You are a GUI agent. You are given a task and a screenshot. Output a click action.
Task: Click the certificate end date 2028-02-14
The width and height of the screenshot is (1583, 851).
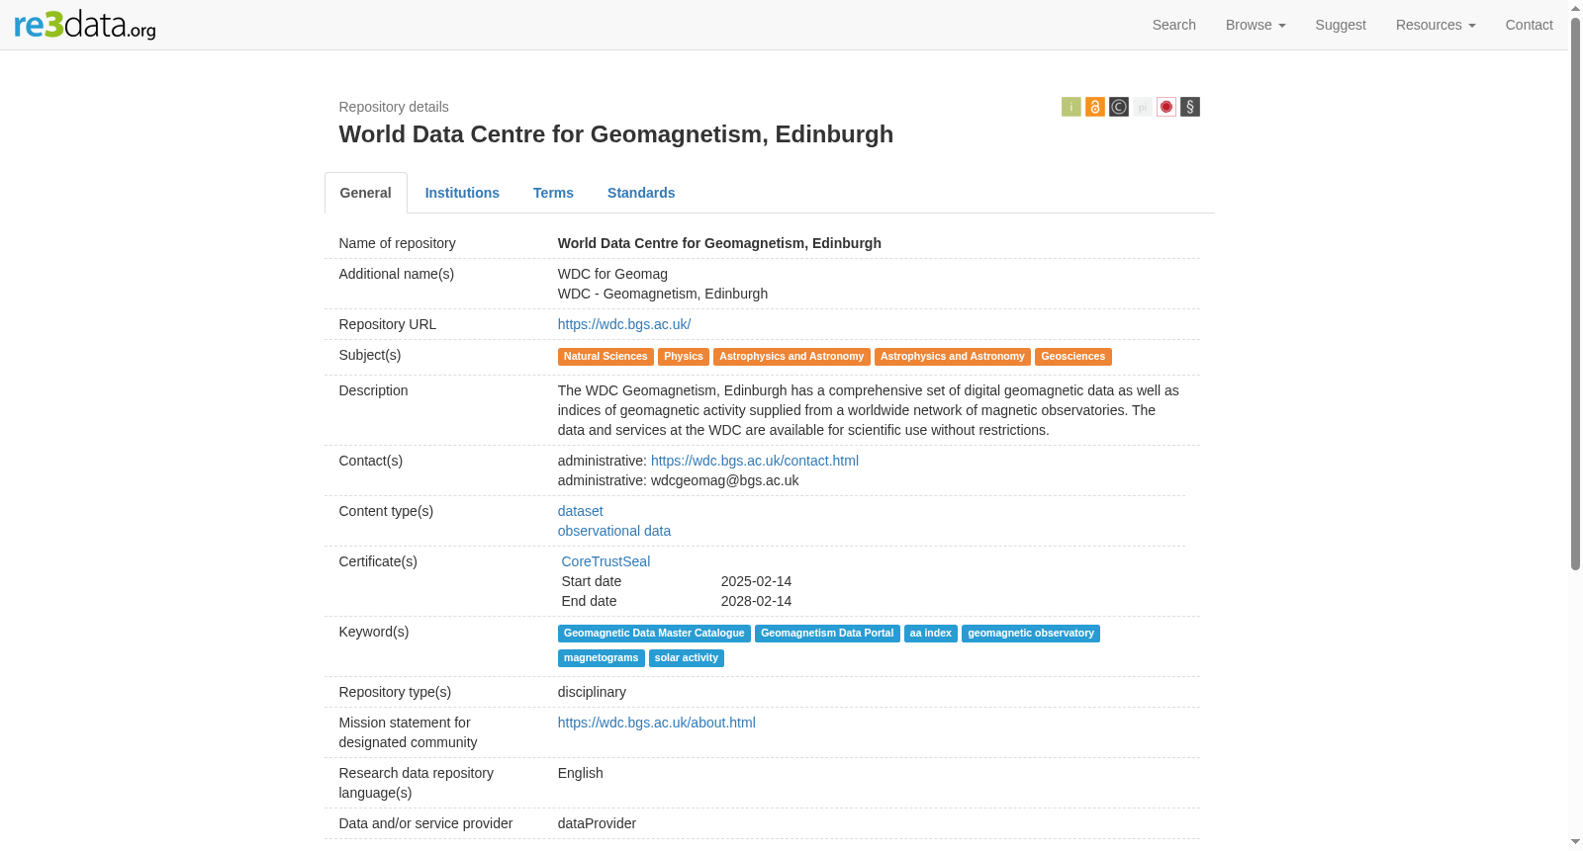click(x=756, y=601)
